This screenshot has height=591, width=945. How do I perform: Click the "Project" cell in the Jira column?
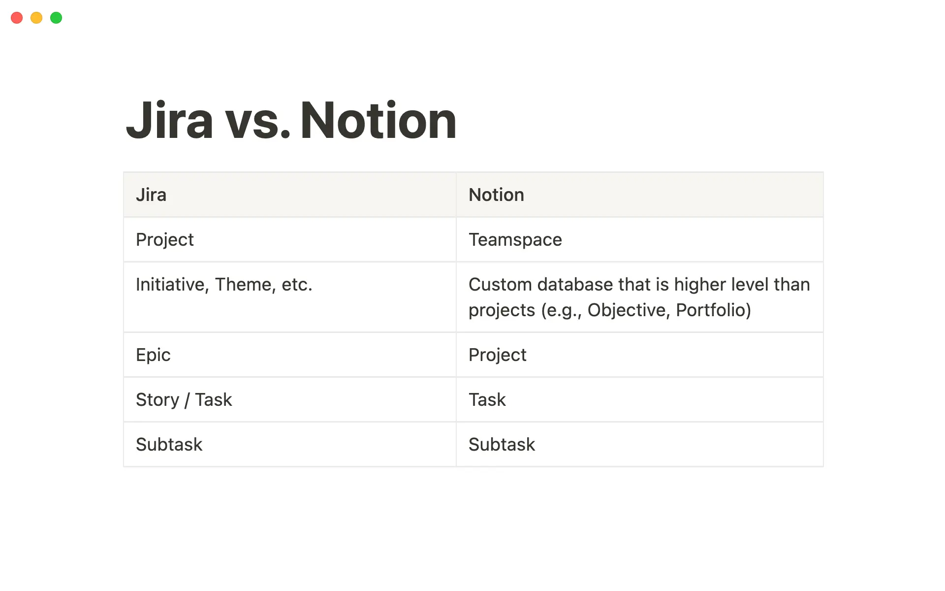[289, 240]
